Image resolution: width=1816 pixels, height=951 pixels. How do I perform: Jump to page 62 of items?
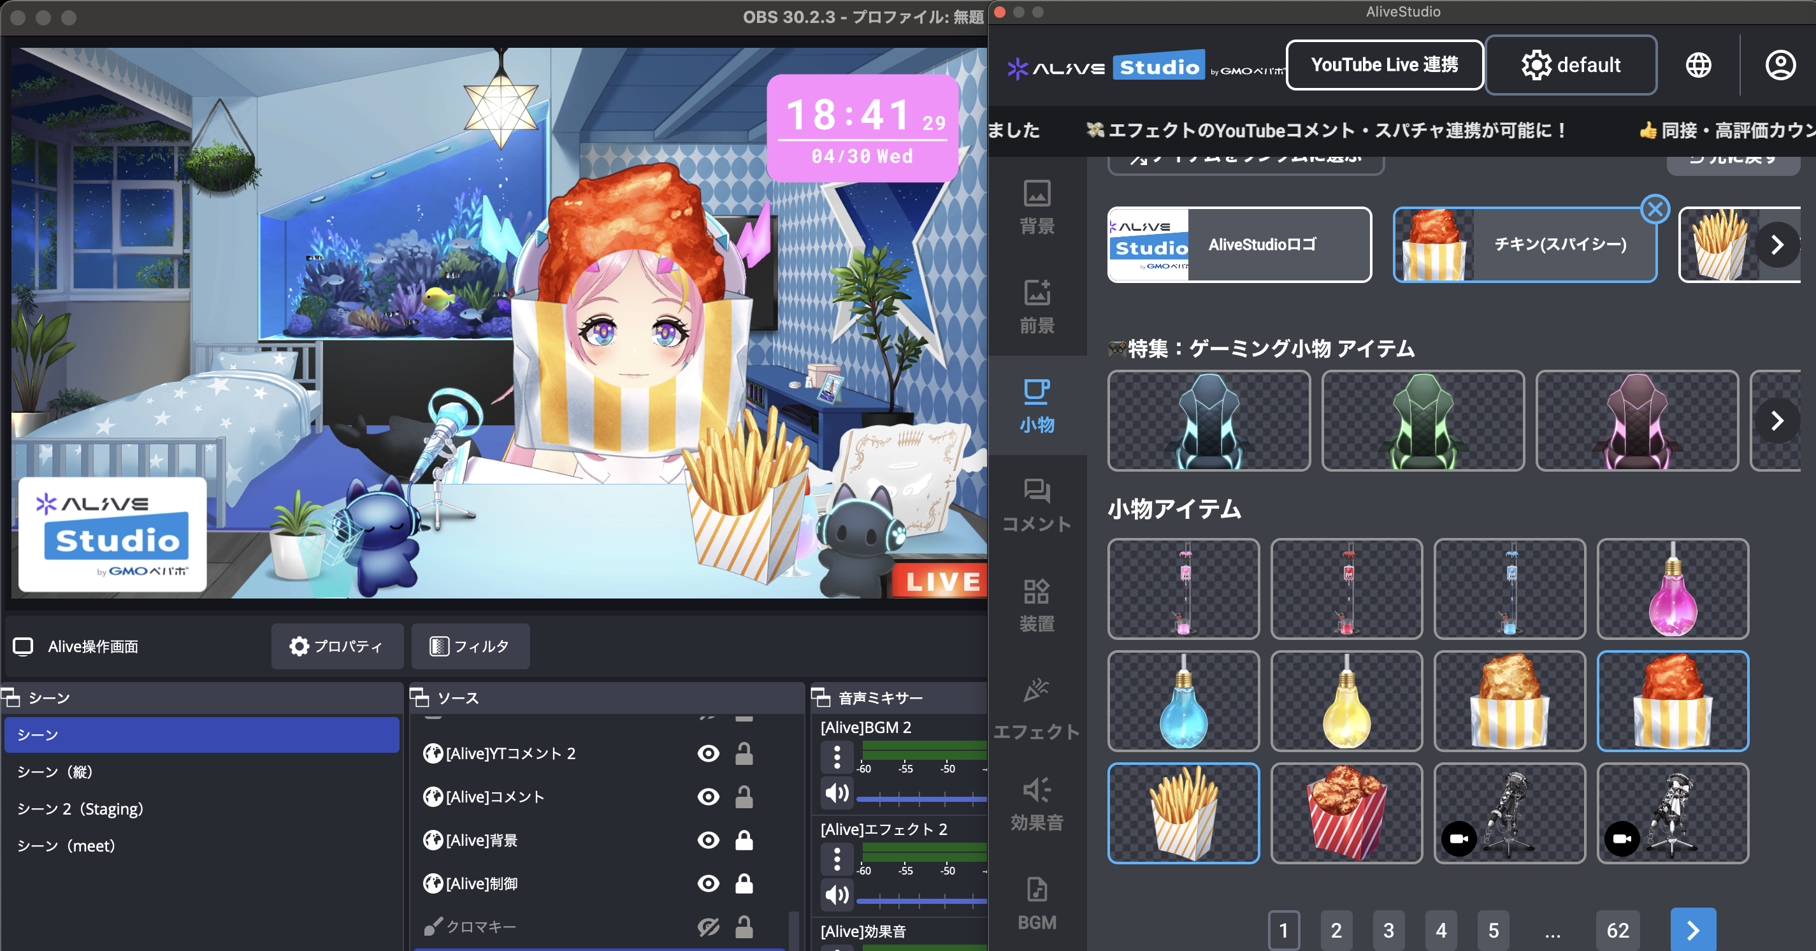[1618, 930]
